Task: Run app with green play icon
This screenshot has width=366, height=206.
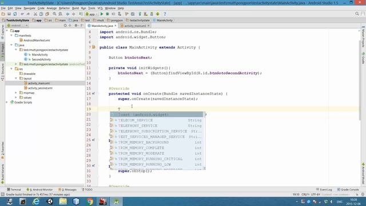Action: tap(102, 14)
